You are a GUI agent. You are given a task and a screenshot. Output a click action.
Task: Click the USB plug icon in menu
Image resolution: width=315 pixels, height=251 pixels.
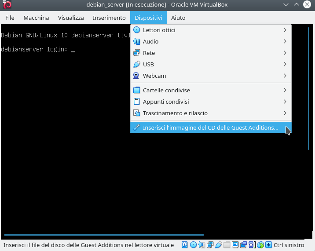coord(137,64)
